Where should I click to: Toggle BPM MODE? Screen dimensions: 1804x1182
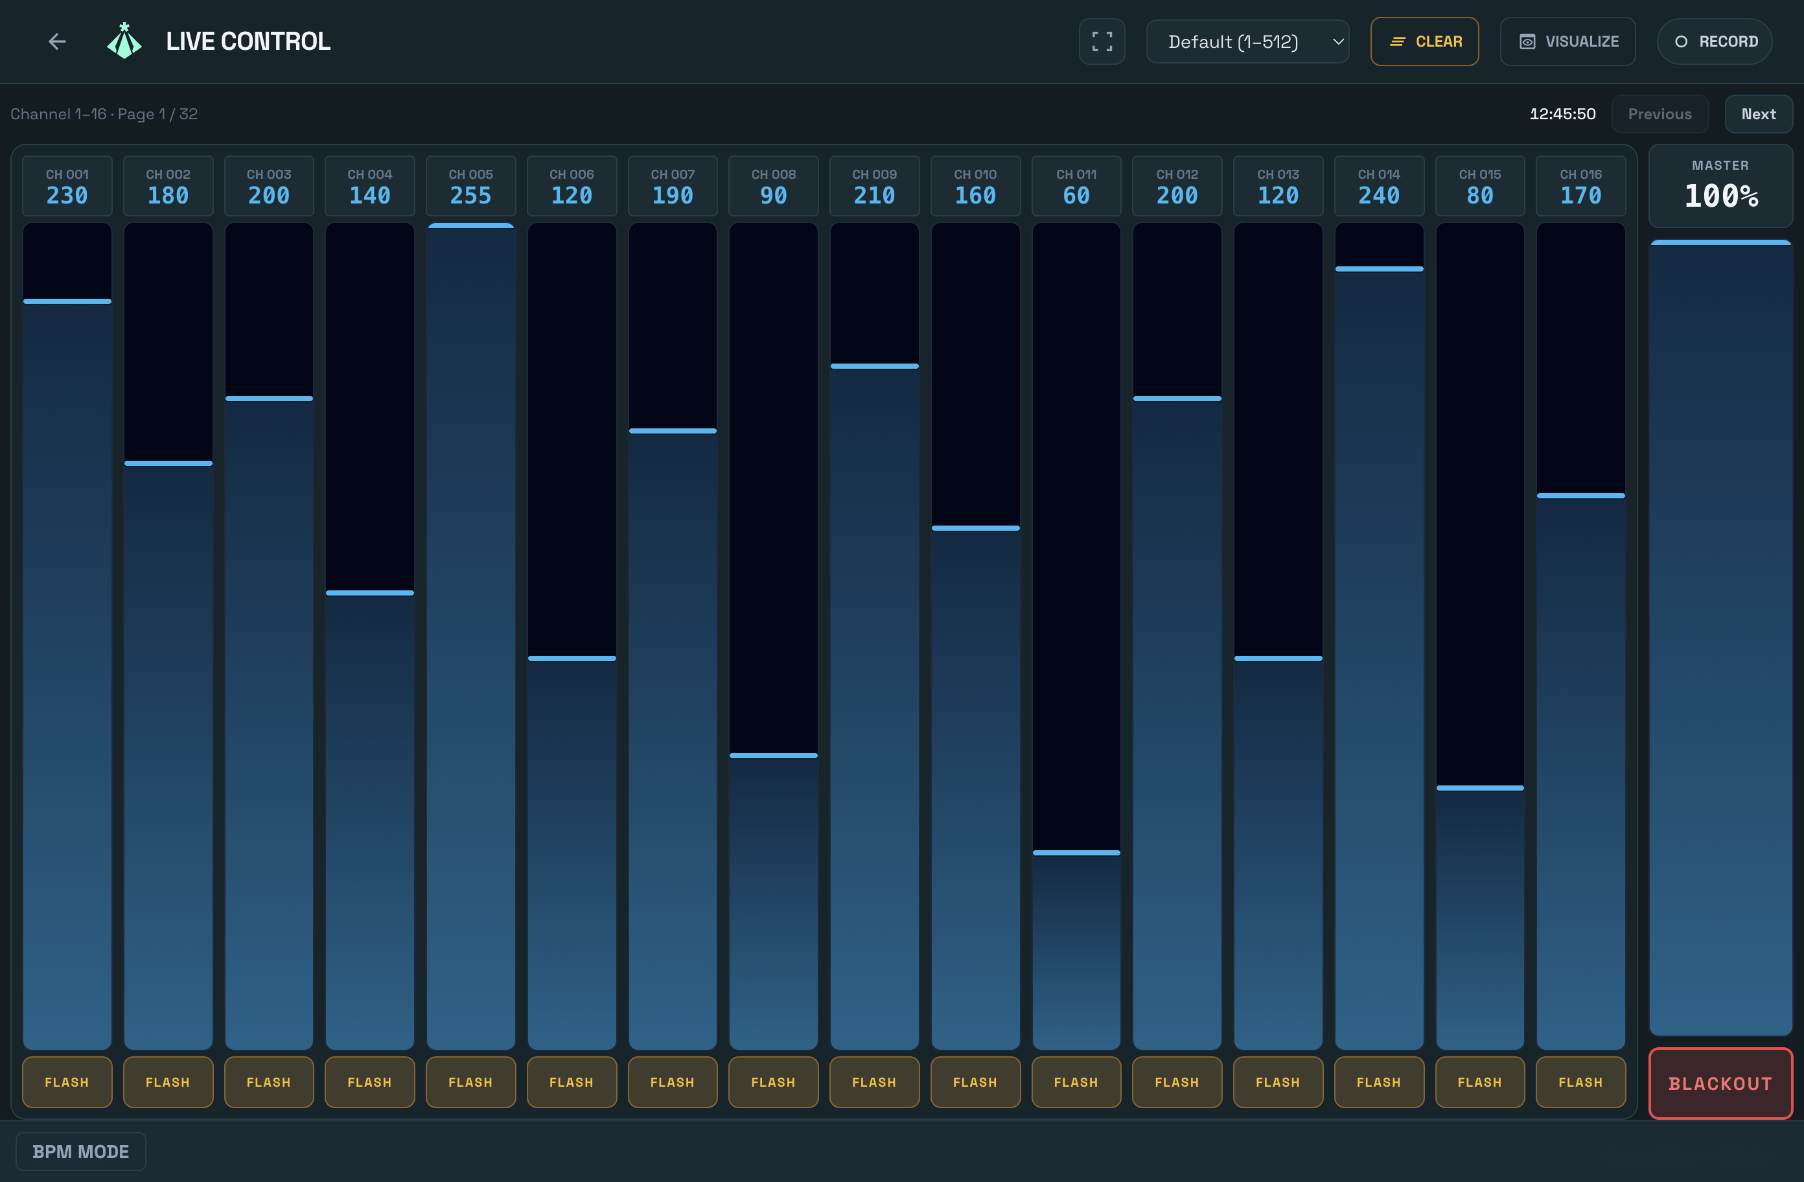[80, 1151]
